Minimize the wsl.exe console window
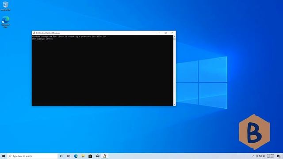Screen dimensions: 283x159 click(159, 33)
